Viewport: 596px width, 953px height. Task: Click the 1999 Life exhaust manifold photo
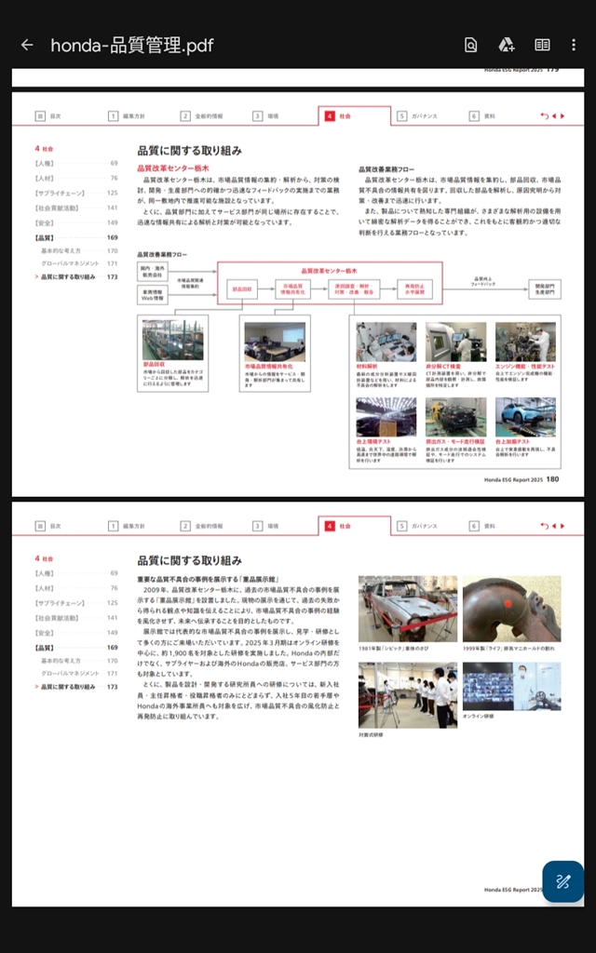(x=511, y=609)
